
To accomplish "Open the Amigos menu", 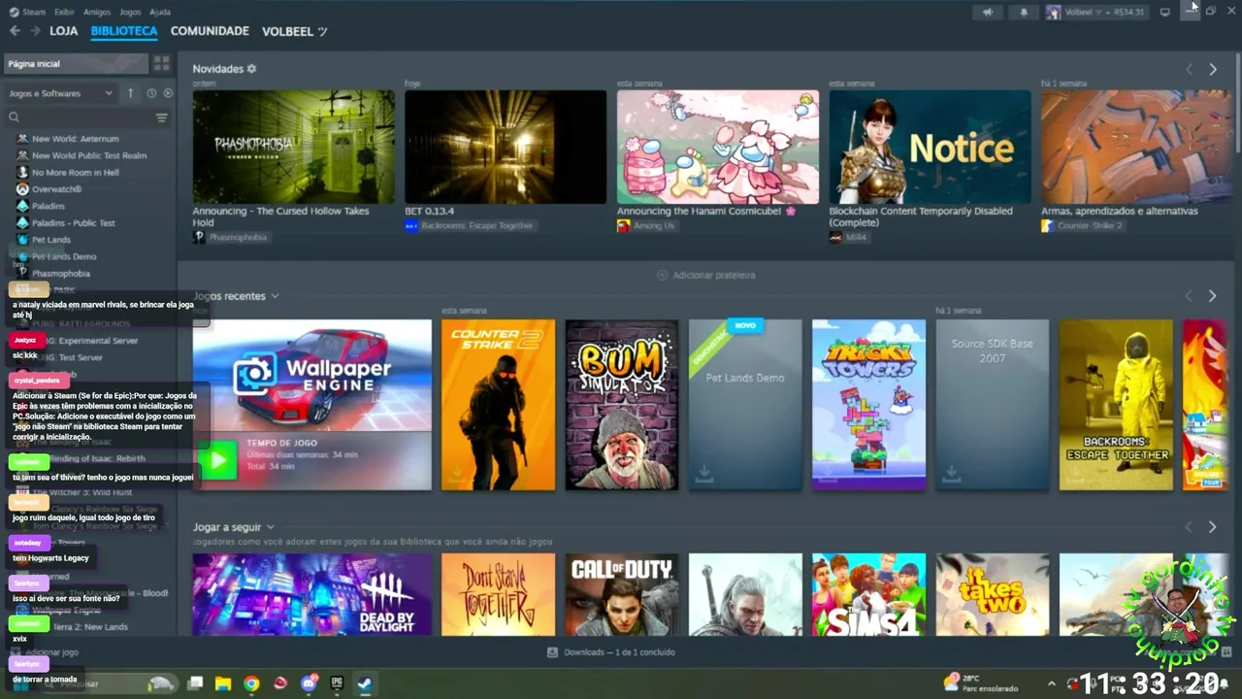I will [97, 12].
